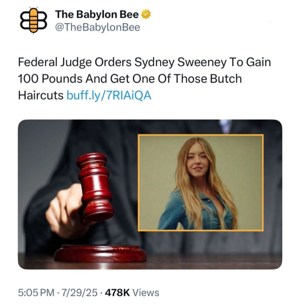Screen dimensions: 294x306
Task: Open The Babylon Bee display name
Action: pos(97,14)
